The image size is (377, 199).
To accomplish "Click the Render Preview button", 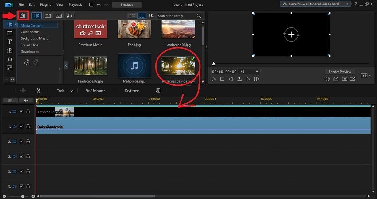I will [340, 71].
